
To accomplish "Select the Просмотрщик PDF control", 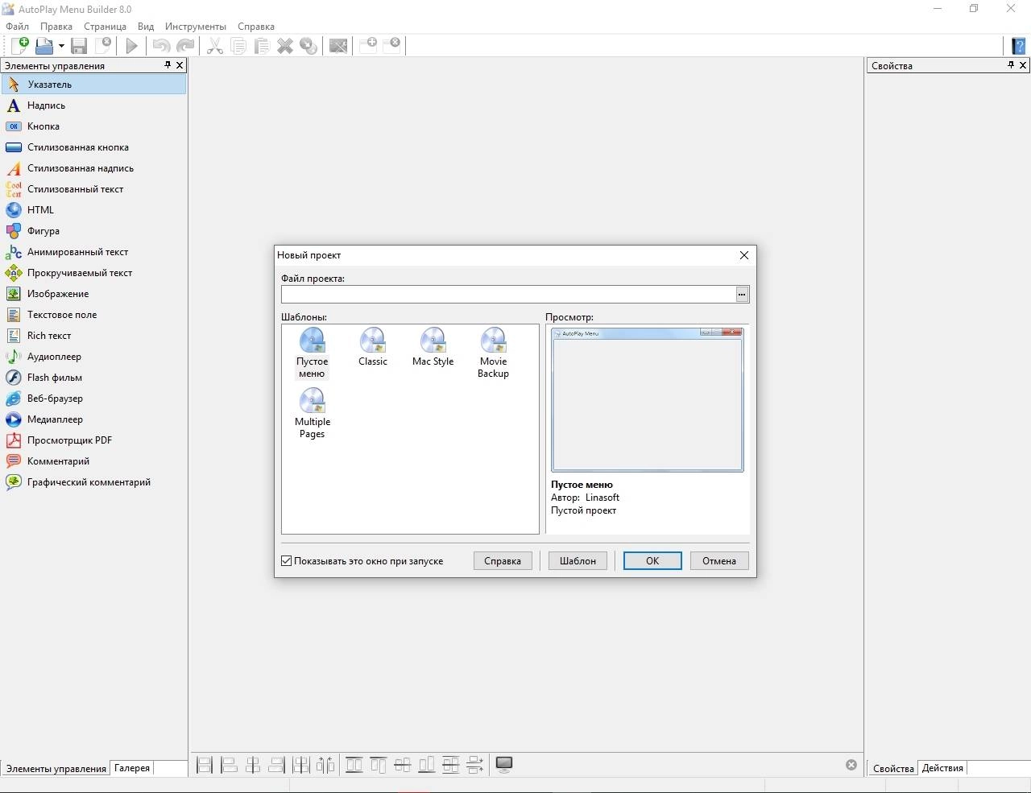I will point(93,440).
